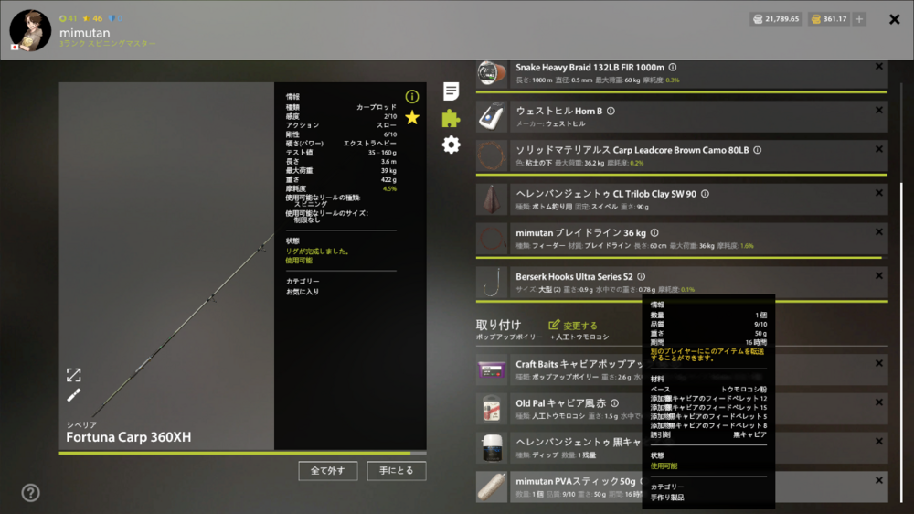Click the star rating 46 indicator

(92, 18)
